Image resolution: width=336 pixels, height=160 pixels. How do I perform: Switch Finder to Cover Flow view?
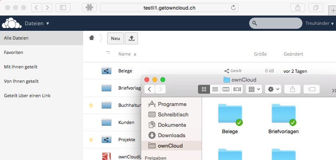(237, 89)
